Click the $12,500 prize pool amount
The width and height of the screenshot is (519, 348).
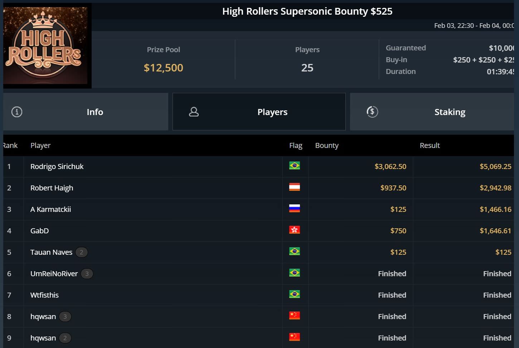163,68
